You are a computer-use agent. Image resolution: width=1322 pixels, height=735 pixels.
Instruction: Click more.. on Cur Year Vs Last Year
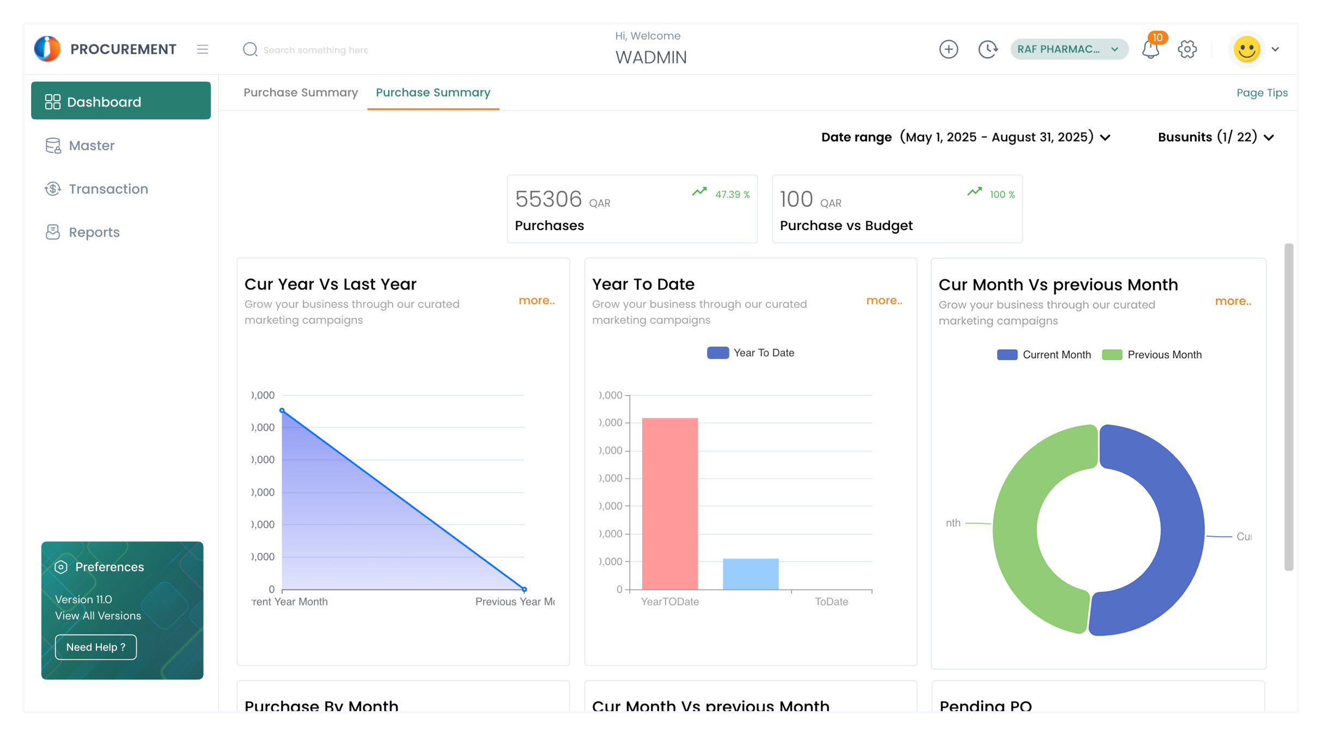pos(537,300)
